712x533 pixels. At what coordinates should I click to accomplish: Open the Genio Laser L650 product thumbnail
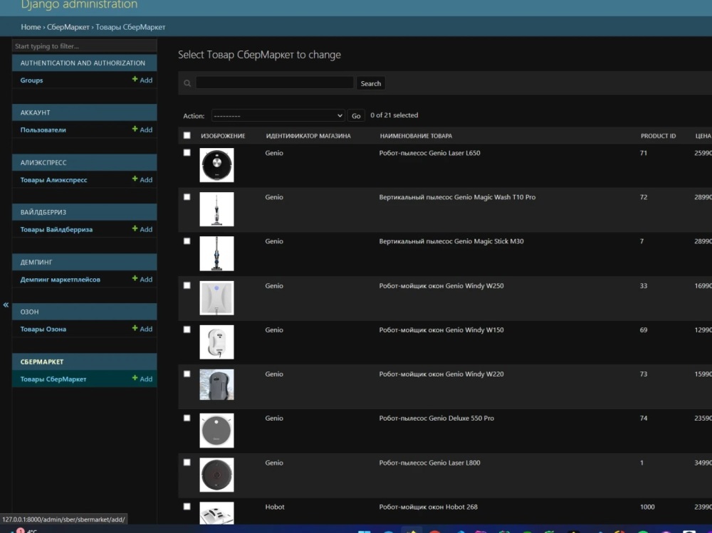pyautogui.click(x=216, y=165)
